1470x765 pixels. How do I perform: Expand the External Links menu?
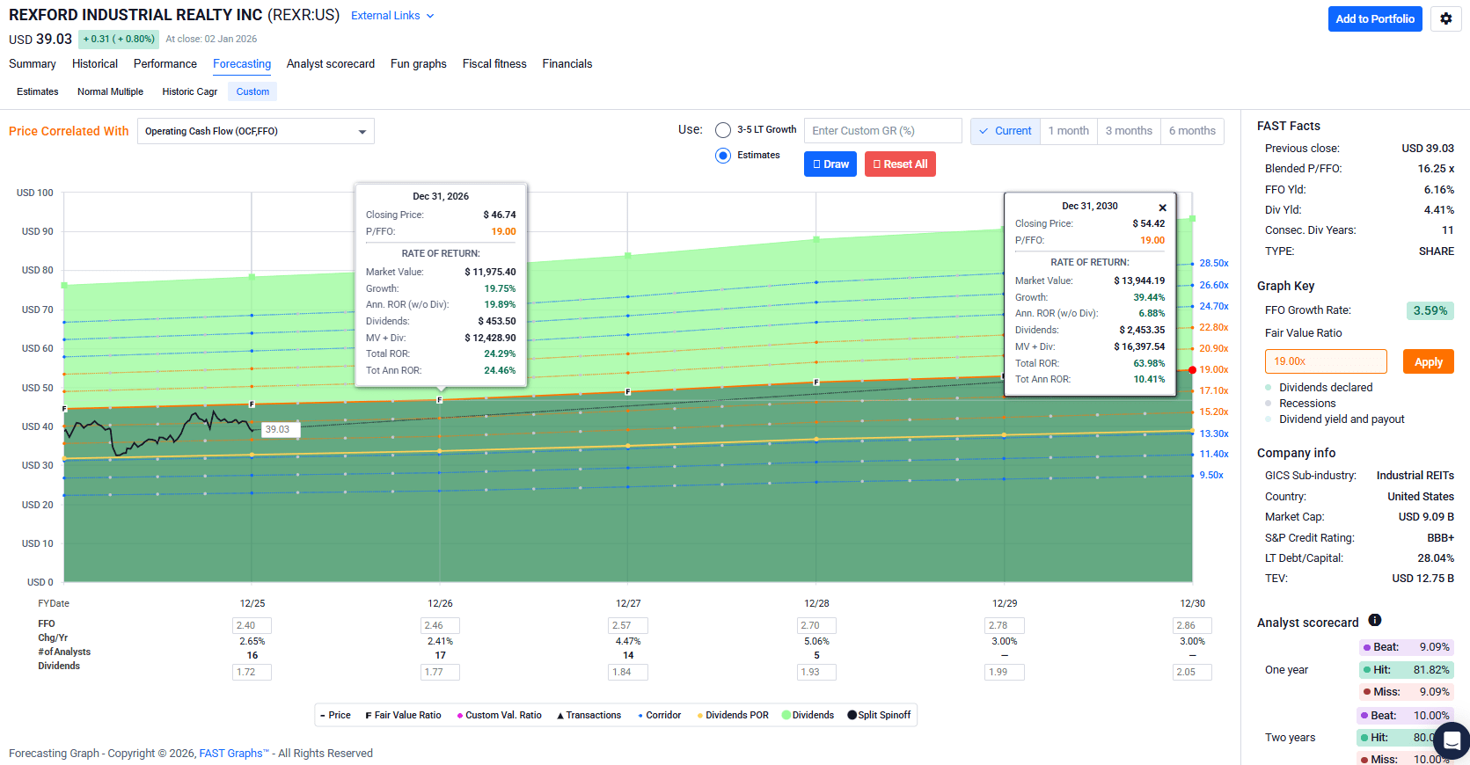392,16
